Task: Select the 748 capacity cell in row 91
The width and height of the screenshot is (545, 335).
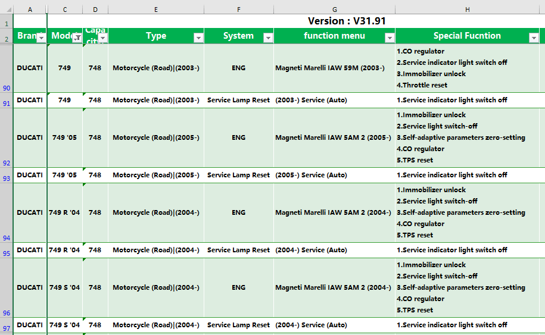Action: pyautogui.click(x=95, y=101)
